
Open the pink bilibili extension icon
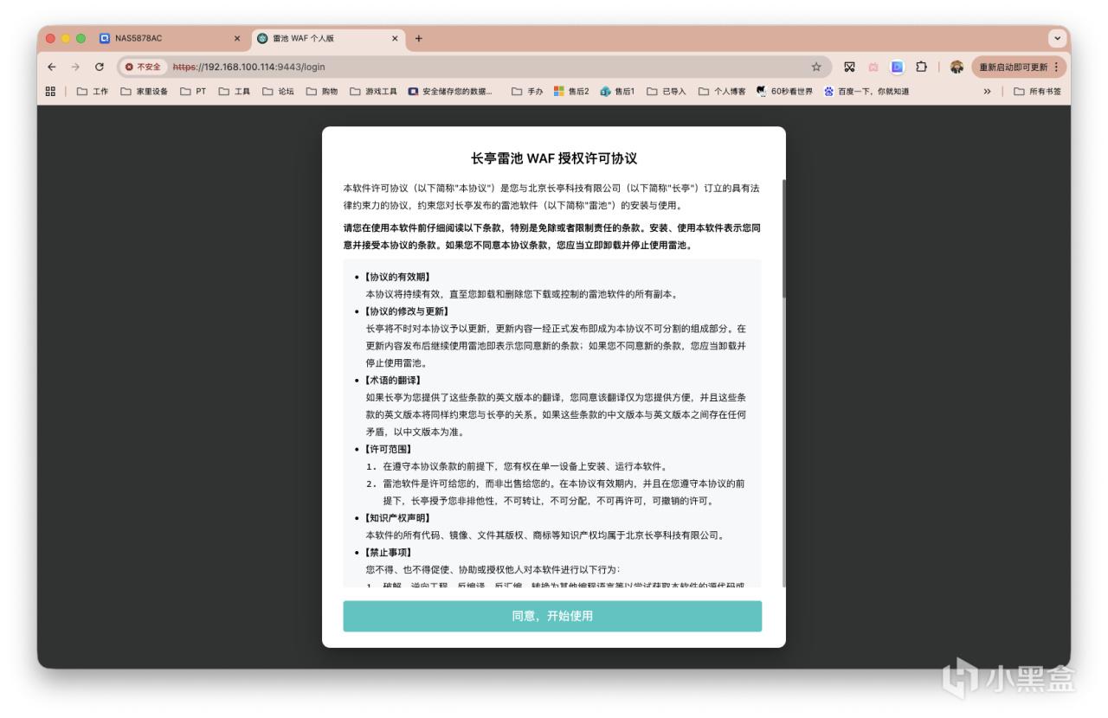point(873,67)
